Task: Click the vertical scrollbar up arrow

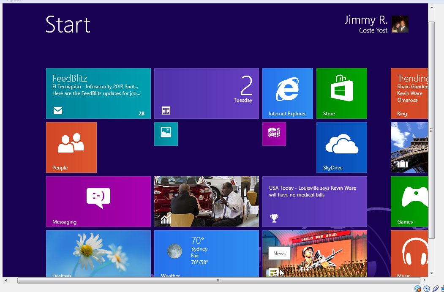Action: [432, 7]
